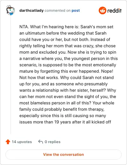
Task: Click the reddit wordmark text
Action: (x=114, y=11)
